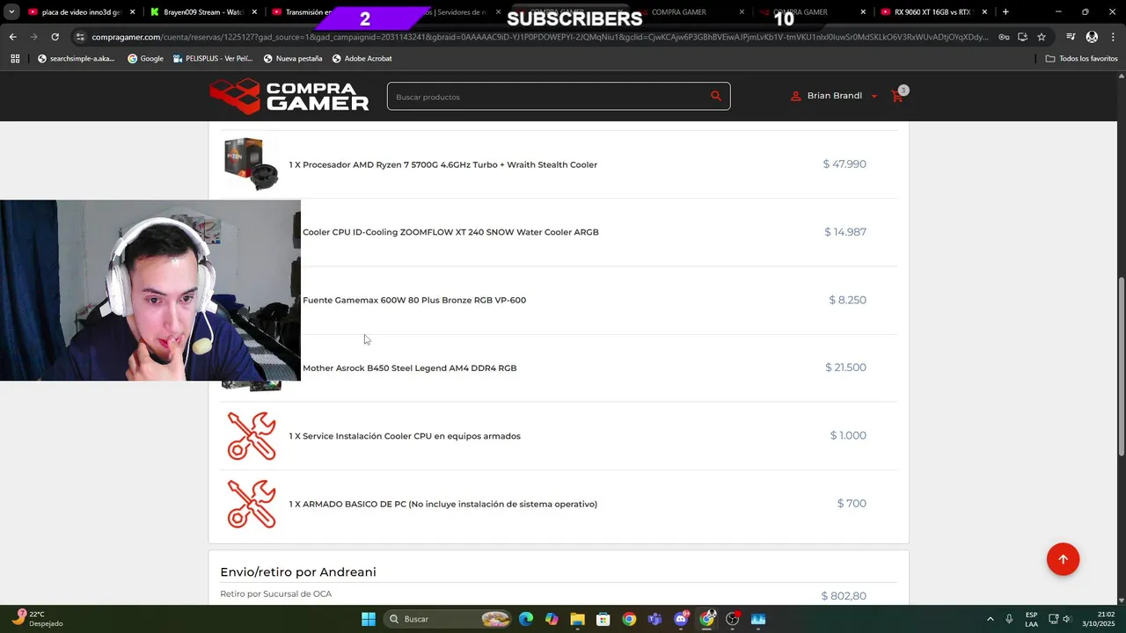Open Todos los favoritos bookmarks folder
Viewport: 1126px width, 633px height.
1081,58
